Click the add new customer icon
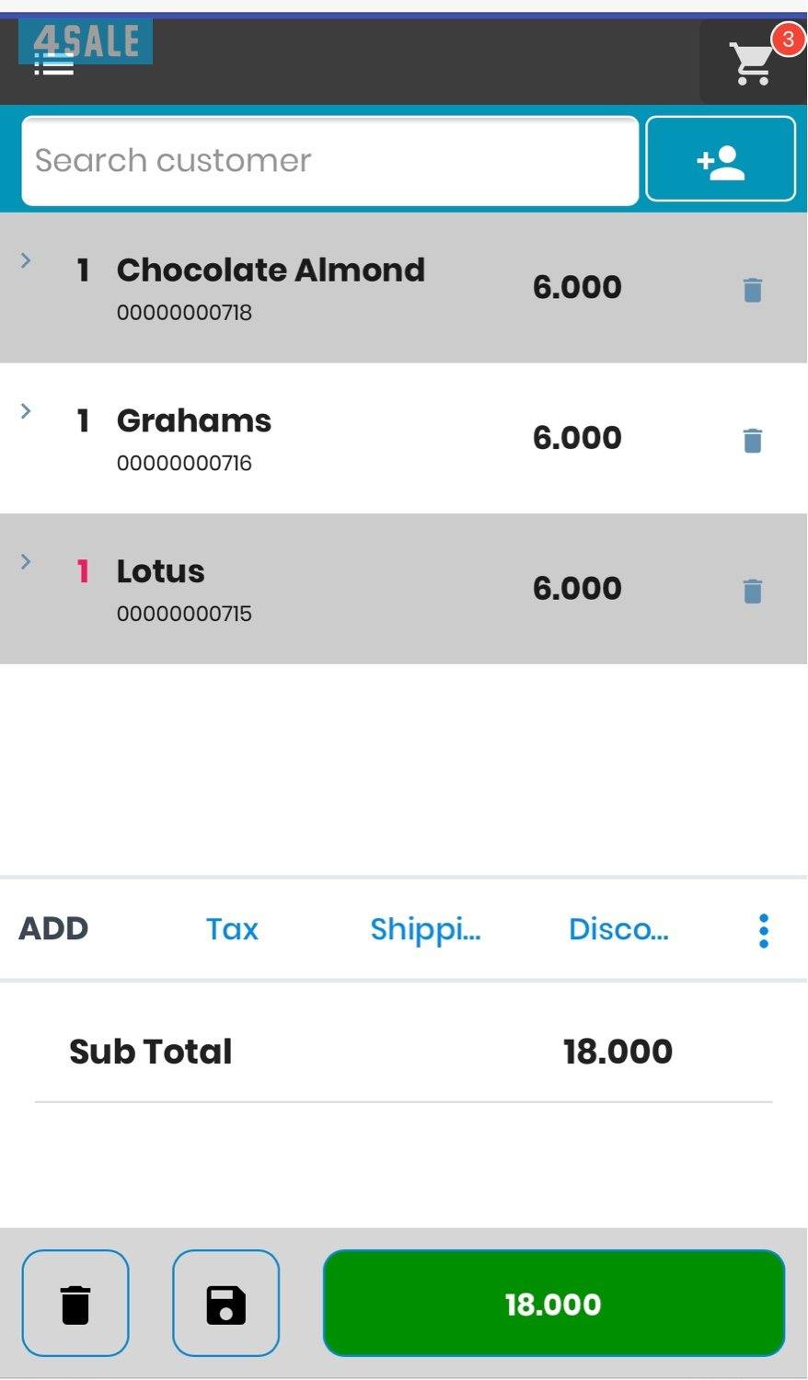808x1380 pixels. pyautogui.click(x=721, y=159)
